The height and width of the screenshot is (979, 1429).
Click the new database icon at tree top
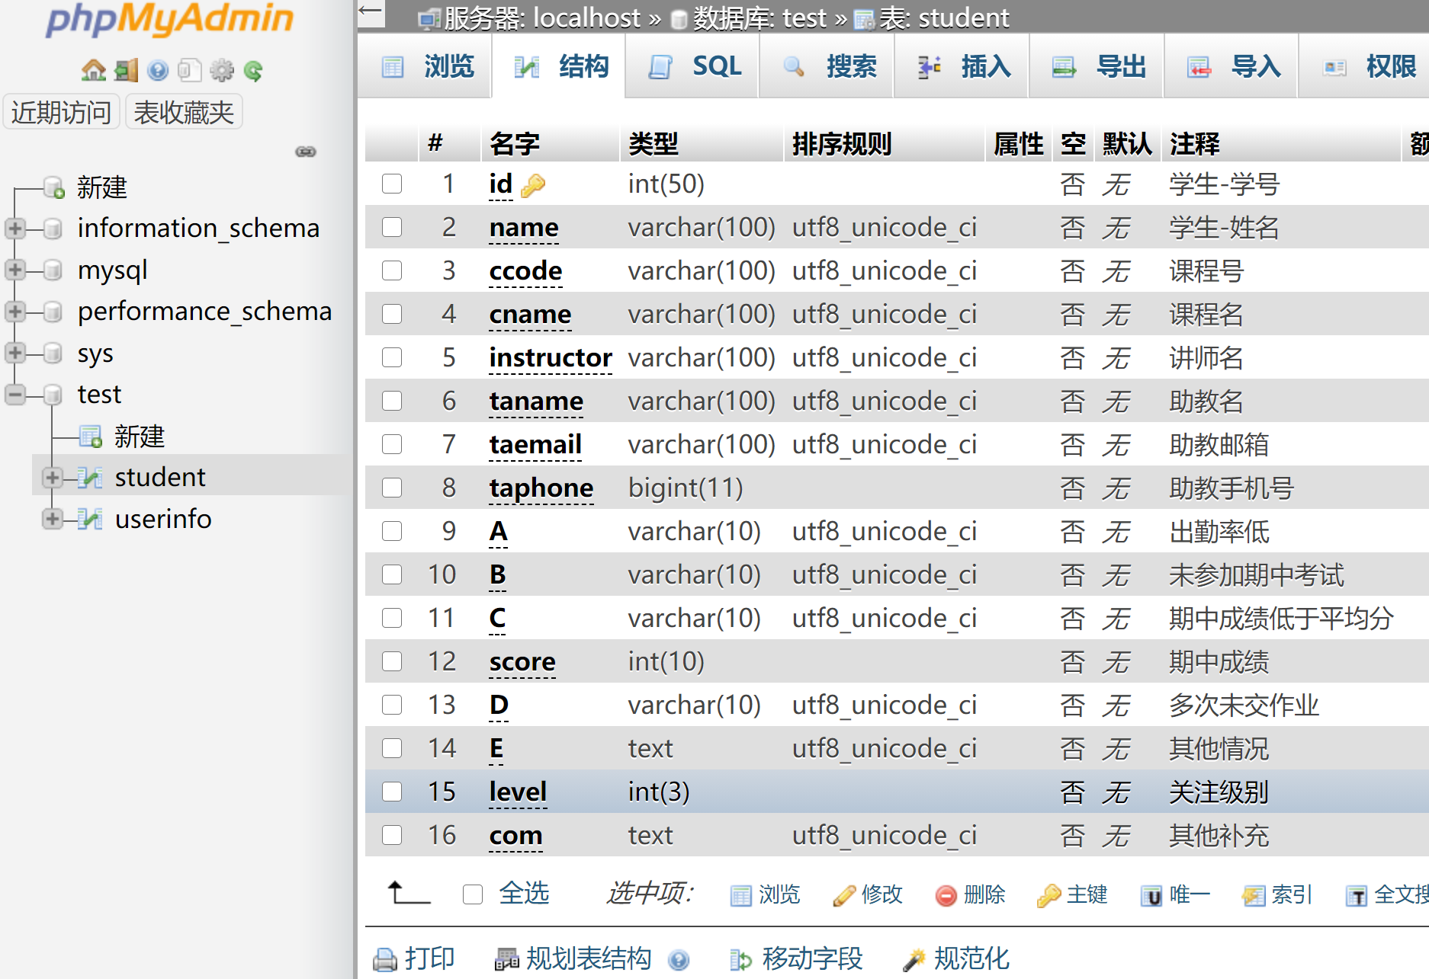coord(54,187)
